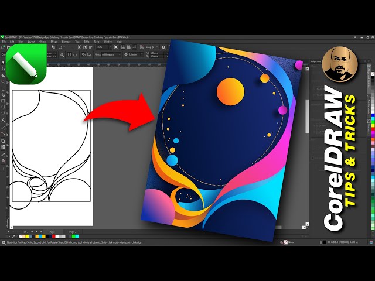Click the New document toolbar icon
The height and width of the screenshot is (281, 375).
(3, 47)
